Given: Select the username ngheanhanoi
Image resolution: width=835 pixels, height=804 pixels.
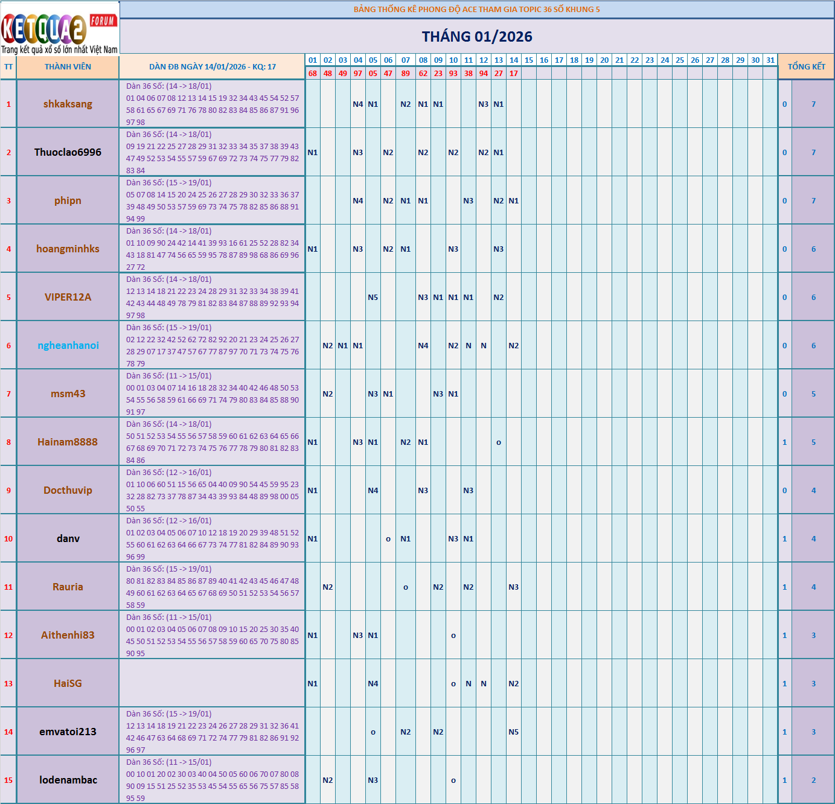Looking at the screenshot, I should coord(68,345).
